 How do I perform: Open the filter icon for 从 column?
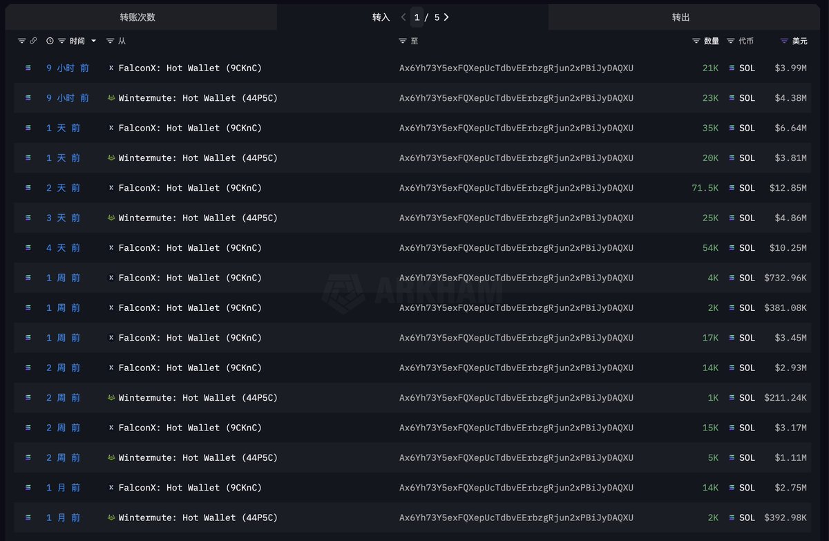click(111, 41)
